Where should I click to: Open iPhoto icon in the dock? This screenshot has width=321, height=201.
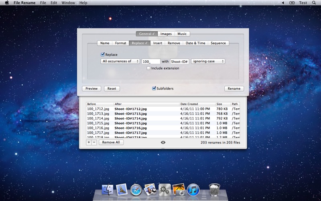click(150, 189)
